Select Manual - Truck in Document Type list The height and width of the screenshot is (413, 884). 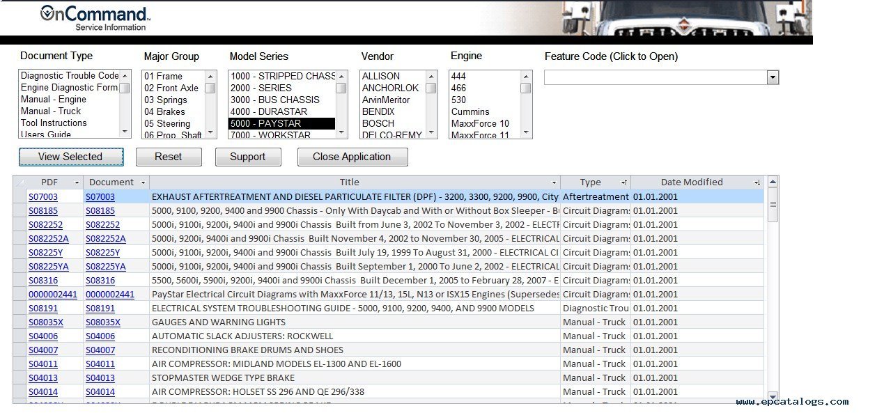point(51,111)
